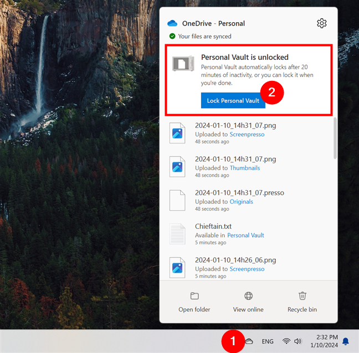Open Wi-Fi network icon in taskbar
359x353 pixels.
[286, 341]
